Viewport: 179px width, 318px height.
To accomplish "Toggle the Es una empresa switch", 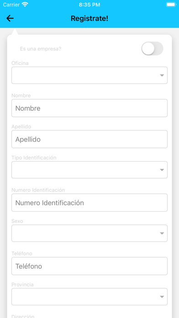I will click(152, 49).
